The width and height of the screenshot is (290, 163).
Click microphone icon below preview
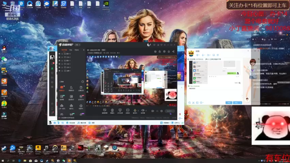[x=135, y=111]
